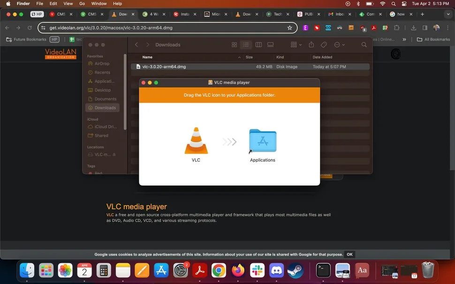This screenshot has height=284, width=455.
Task: Open Finder group-by dropdown
Action: [296, 45]
